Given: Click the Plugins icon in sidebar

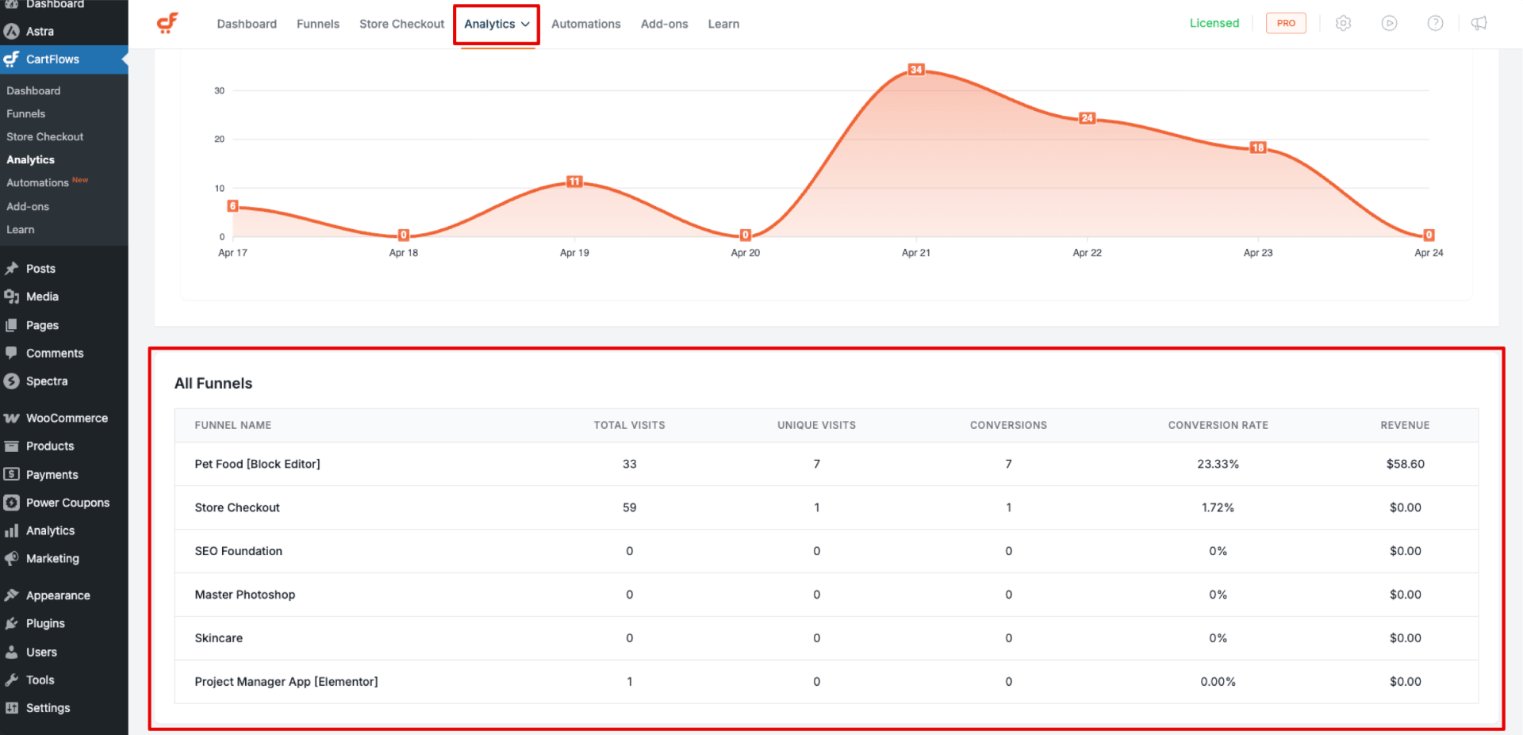Looking at the screenshot, I should (12, 623).
